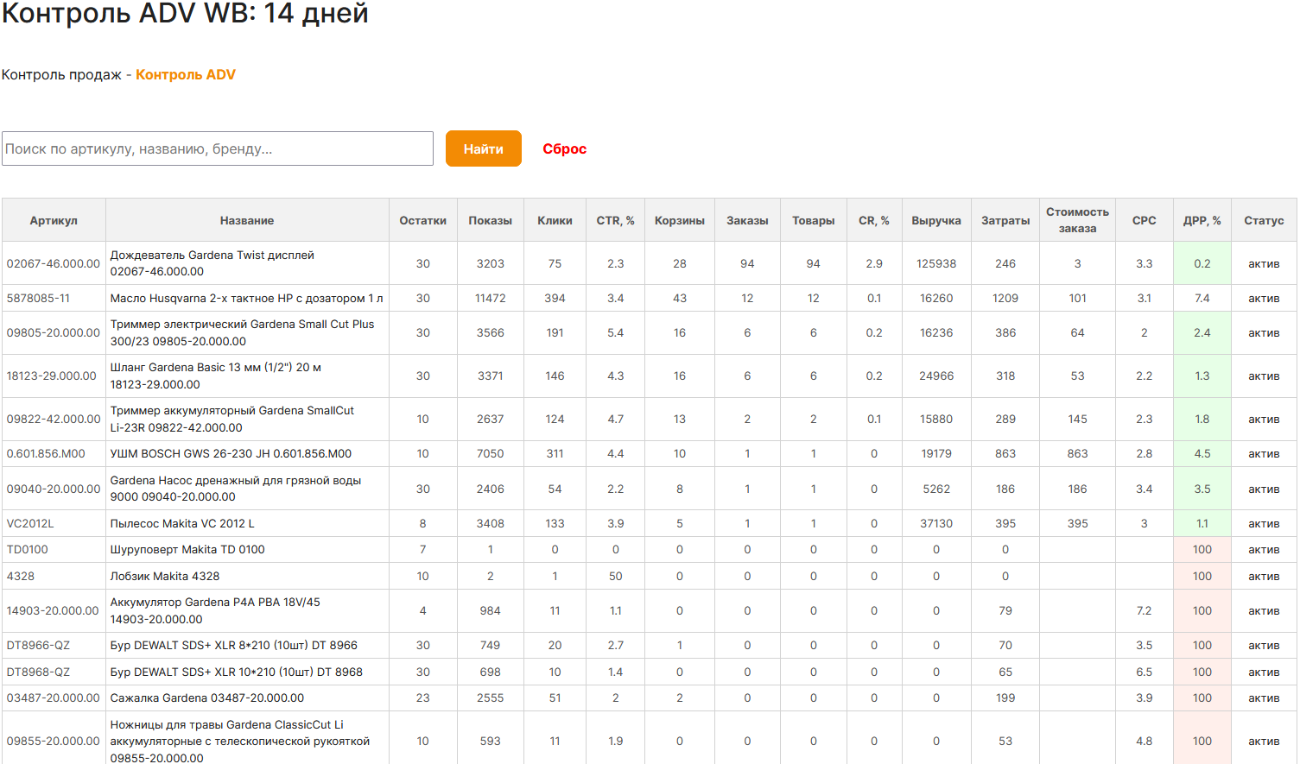Select article 09805-20.000.00 cell
This screenshot has height=764, width=1300.
(54, 332)
